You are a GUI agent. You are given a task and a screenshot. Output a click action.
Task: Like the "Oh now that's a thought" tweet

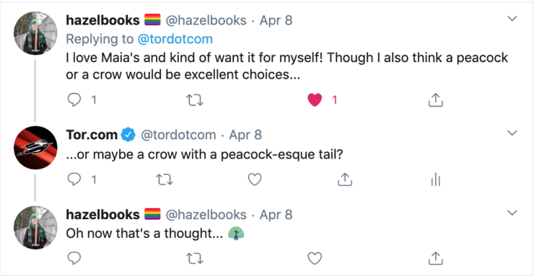[315, 259]
